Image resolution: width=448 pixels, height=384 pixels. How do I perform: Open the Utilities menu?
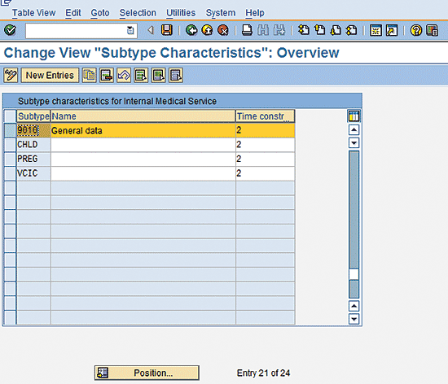[x=181, y=13]
